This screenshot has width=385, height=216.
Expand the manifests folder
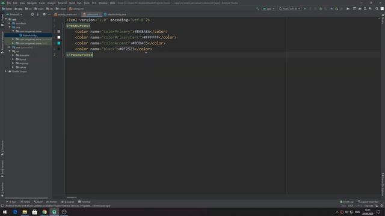coord(10,23)
